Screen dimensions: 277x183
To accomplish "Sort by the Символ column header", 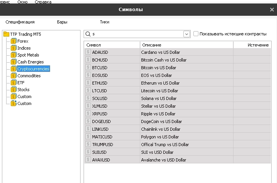I will [x=94, y=45].
